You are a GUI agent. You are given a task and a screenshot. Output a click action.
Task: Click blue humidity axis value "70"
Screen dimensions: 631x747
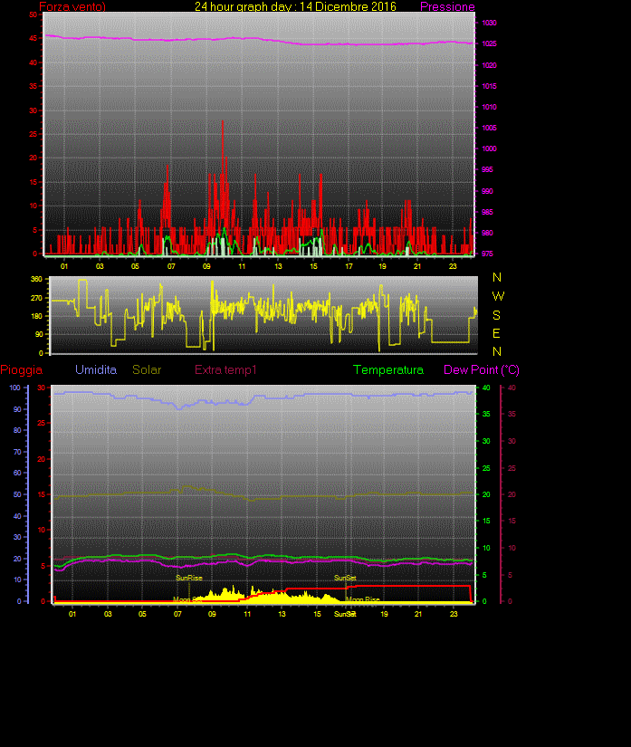tap(17, 452)
